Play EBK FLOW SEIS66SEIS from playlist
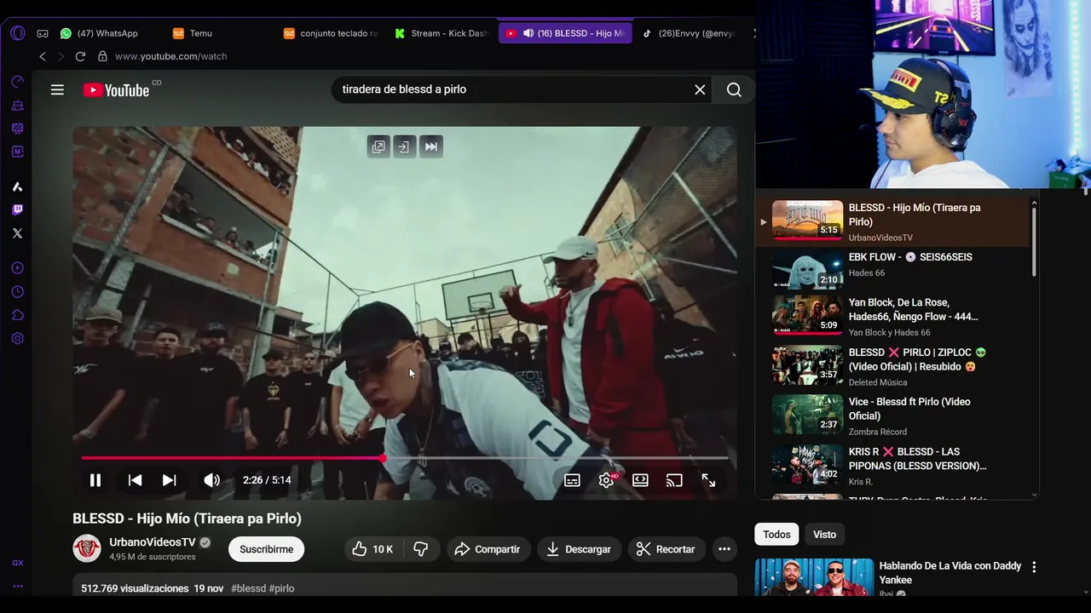Viewport: 1091px width, 613px height. [892, 268]
